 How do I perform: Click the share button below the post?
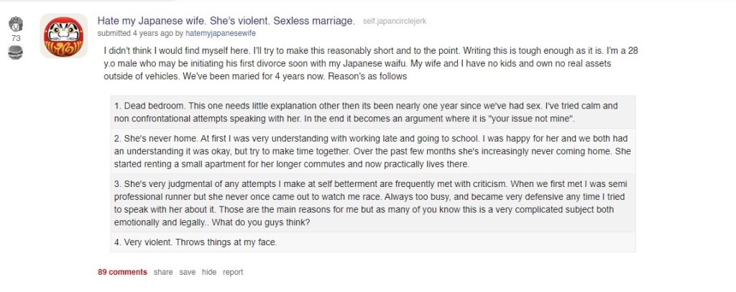click(163, 272)
